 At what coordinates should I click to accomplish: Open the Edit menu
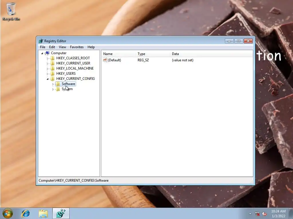point(52,47)
